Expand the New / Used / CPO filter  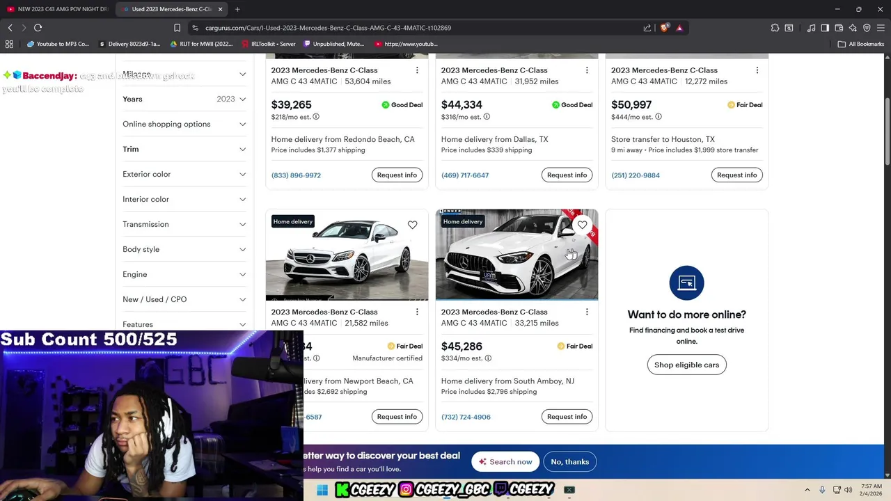click(184, 299)
